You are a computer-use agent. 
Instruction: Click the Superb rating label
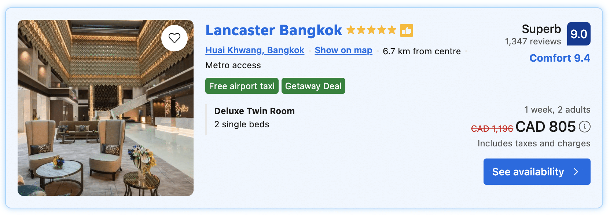point(541,29)
